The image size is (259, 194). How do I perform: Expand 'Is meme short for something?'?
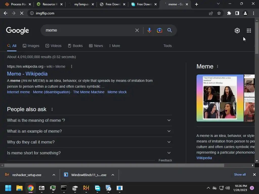[89, 153]
